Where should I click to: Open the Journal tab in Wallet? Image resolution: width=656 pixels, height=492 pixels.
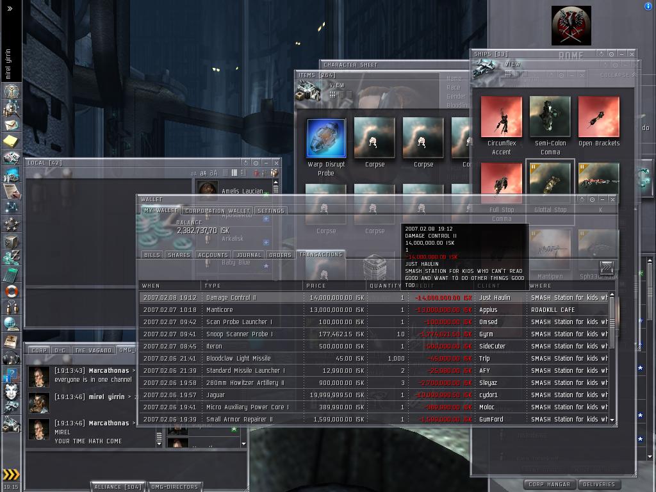pyautogui.click(x=249, y=255)
